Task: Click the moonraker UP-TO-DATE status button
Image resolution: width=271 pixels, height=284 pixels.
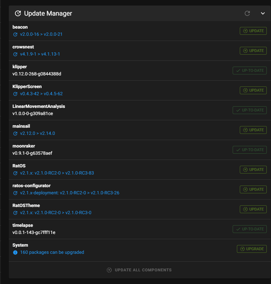Action: 250,150
